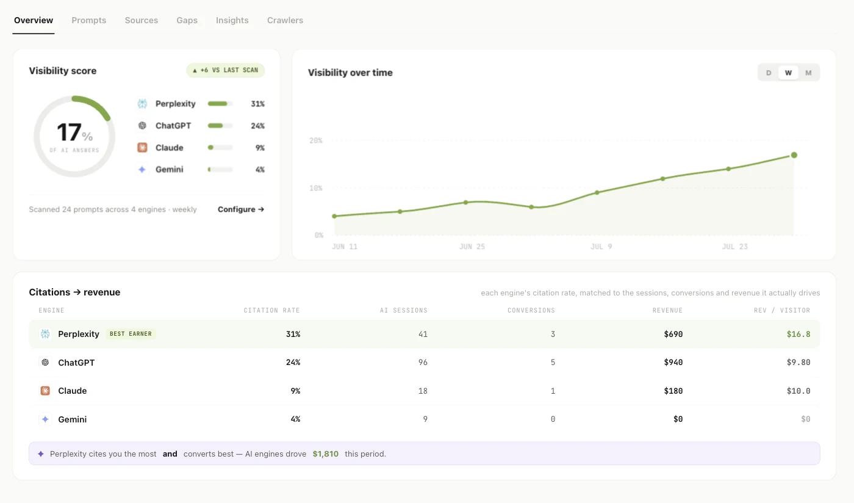The height and width of the screenshot is (503, 854).
Task: Switch to the Crawlers tab
Action: point(285,20)
